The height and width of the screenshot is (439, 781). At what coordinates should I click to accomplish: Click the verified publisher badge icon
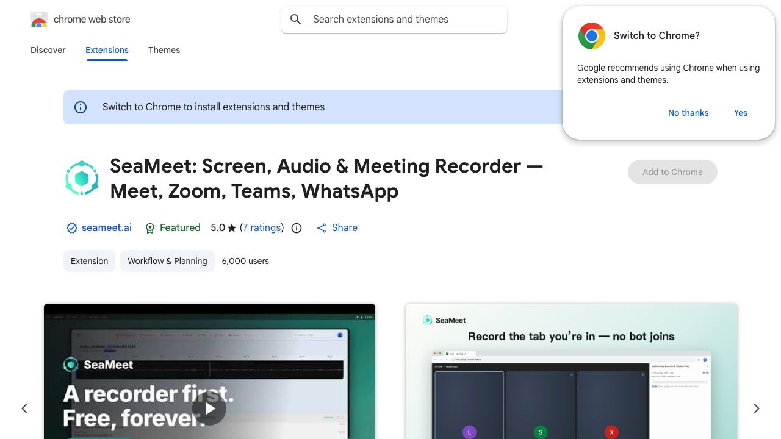(71, 228)
